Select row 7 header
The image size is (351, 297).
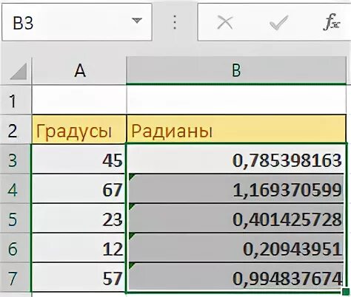16,278
